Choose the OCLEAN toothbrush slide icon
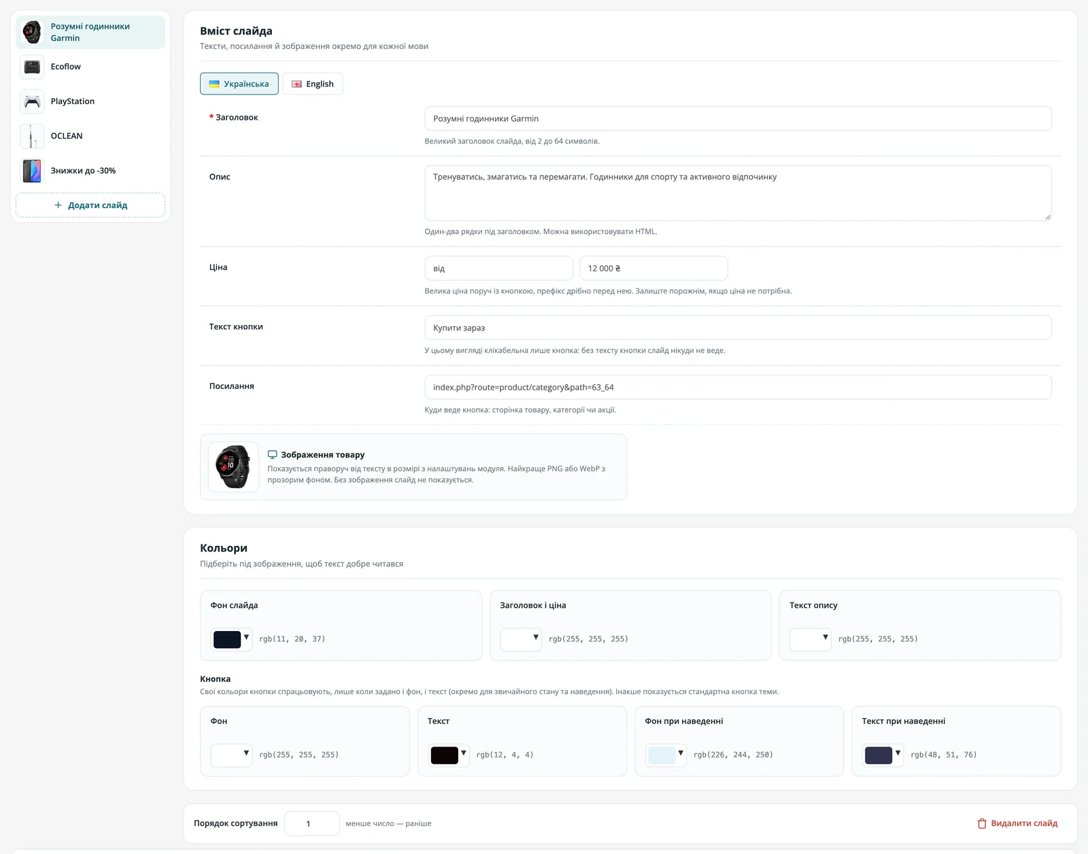 point(32,136)
